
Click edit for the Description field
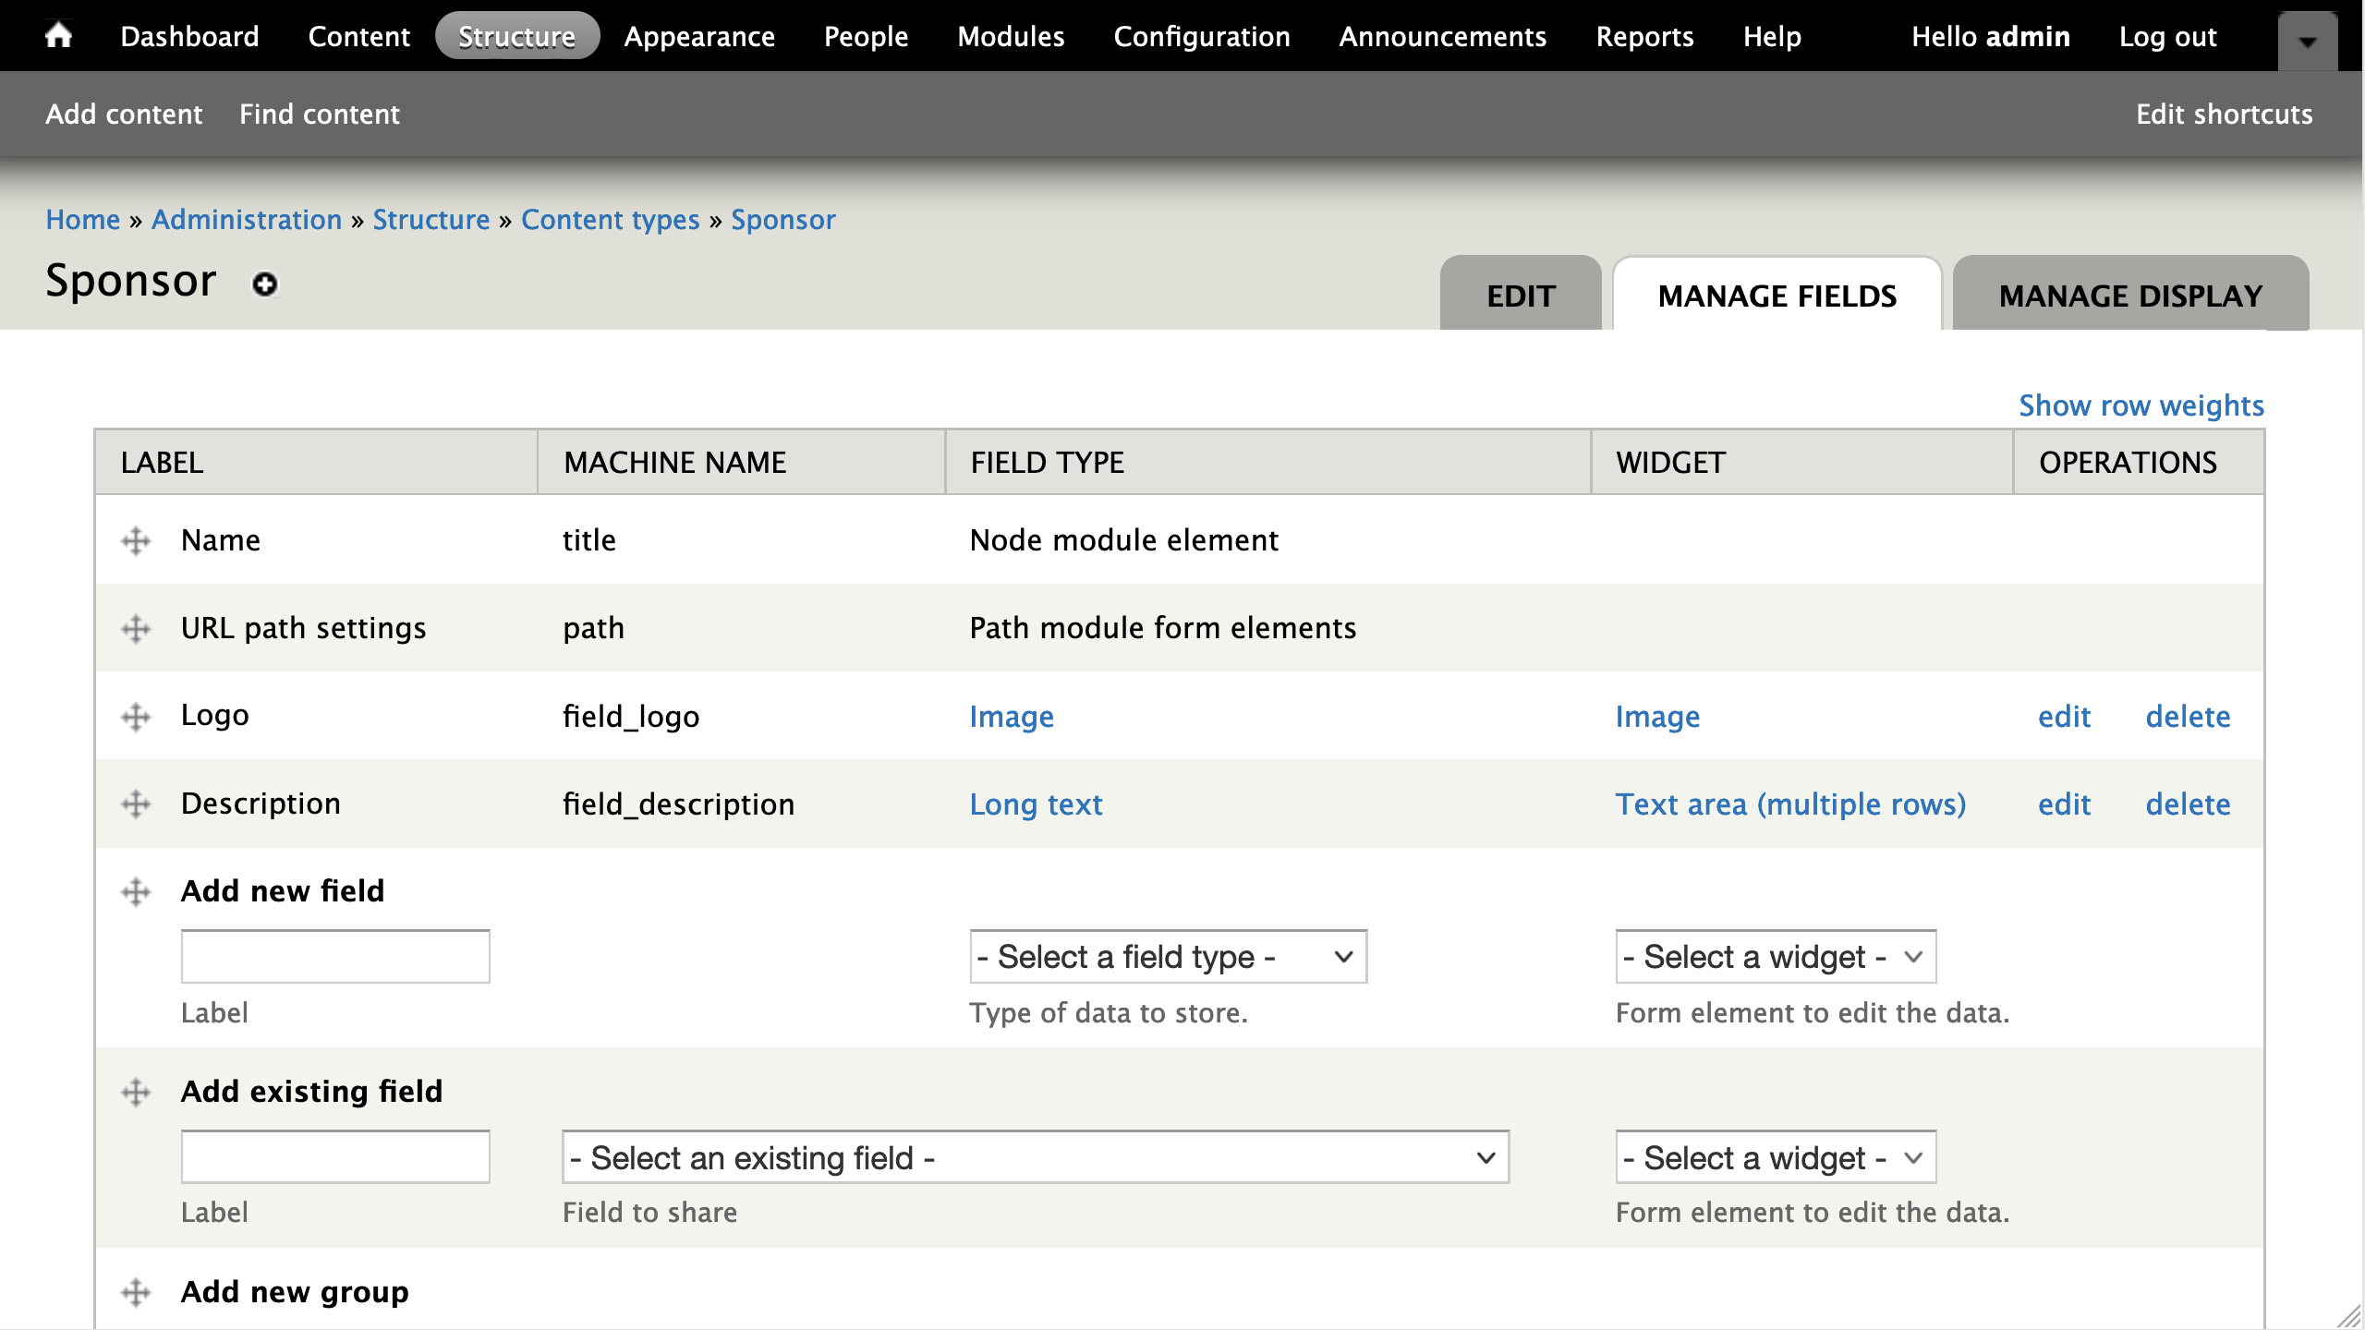(x=2064, y=804)
